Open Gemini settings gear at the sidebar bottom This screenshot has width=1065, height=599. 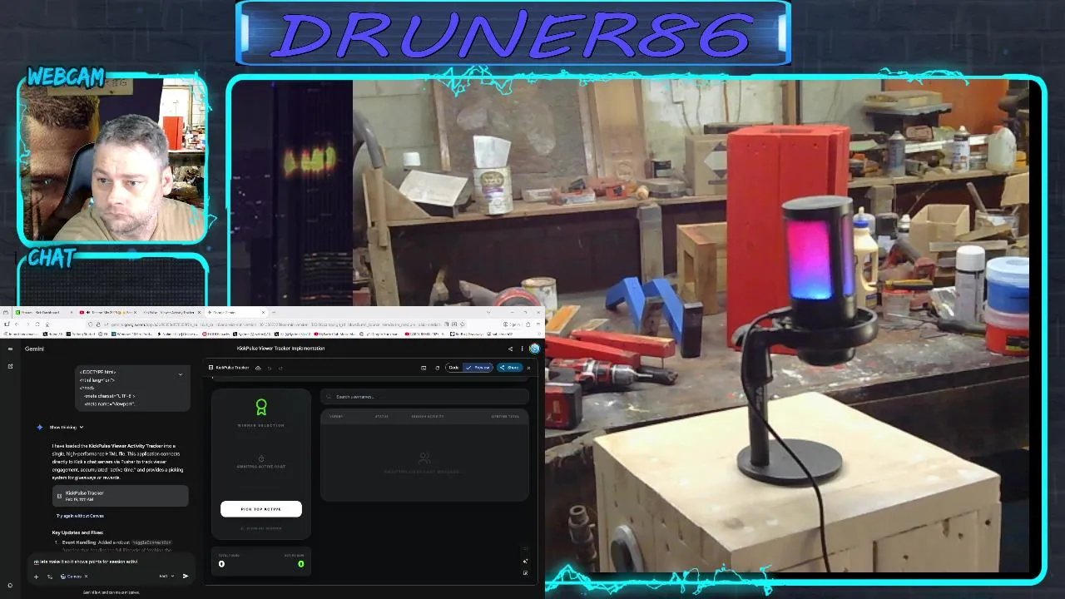[10, 585]
